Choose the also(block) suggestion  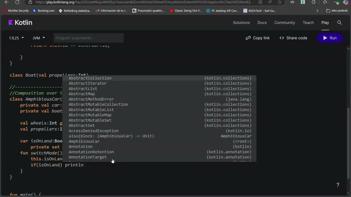pos(159,136)
